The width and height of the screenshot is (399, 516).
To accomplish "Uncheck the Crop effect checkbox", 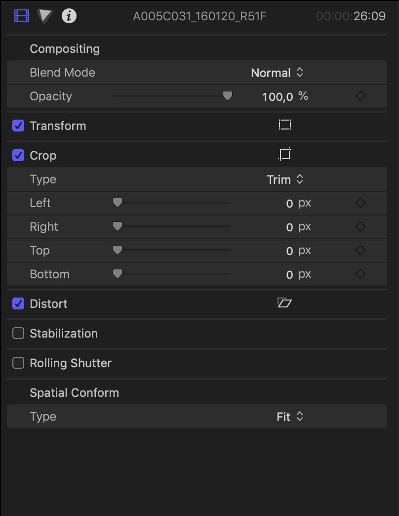I will (18, 155).
